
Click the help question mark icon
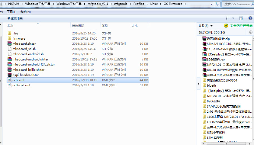tap(250, 18)
